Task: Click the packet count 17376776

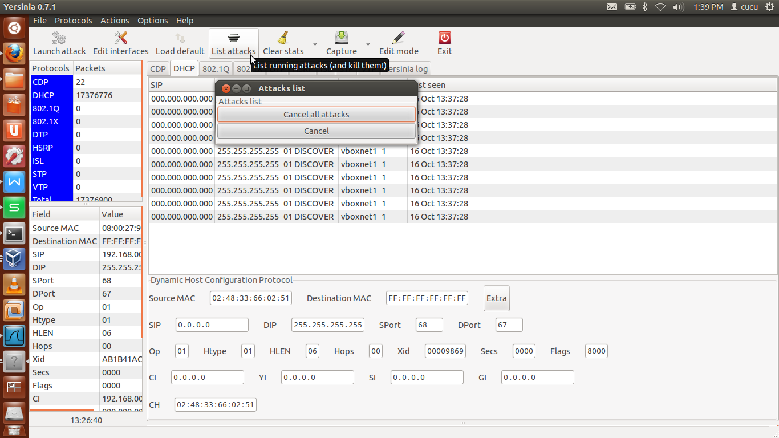Action: [94, 95]
